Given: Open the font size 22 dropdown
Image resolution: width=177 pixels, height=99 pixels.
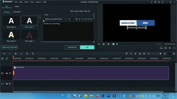Looking at the screenshot, I should tap(71, 19).
